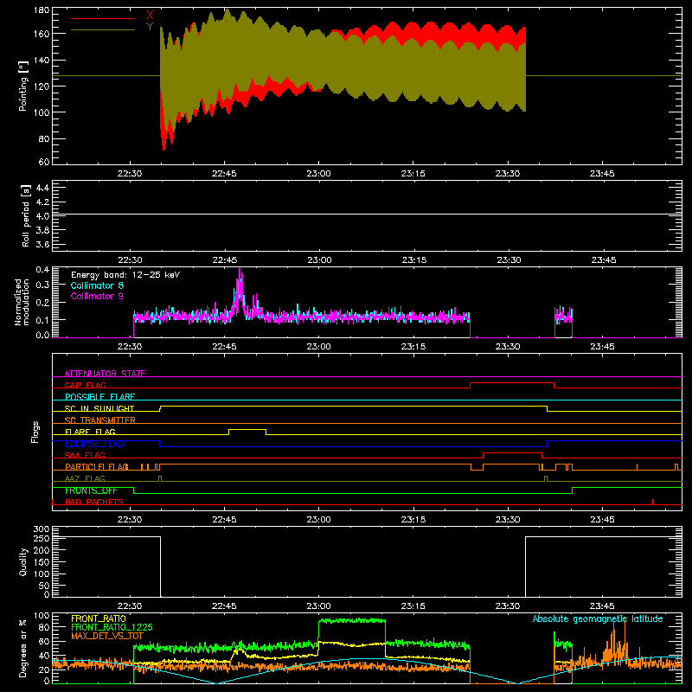Screen dimensions: 692x692
Task: Click the 'SC_TRANSMITTER' label
Action: pos(100,420)
